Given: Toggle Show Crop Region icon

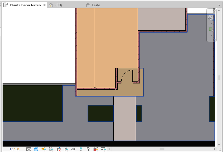Looking at the screenshot, I should tap(66, 149).
